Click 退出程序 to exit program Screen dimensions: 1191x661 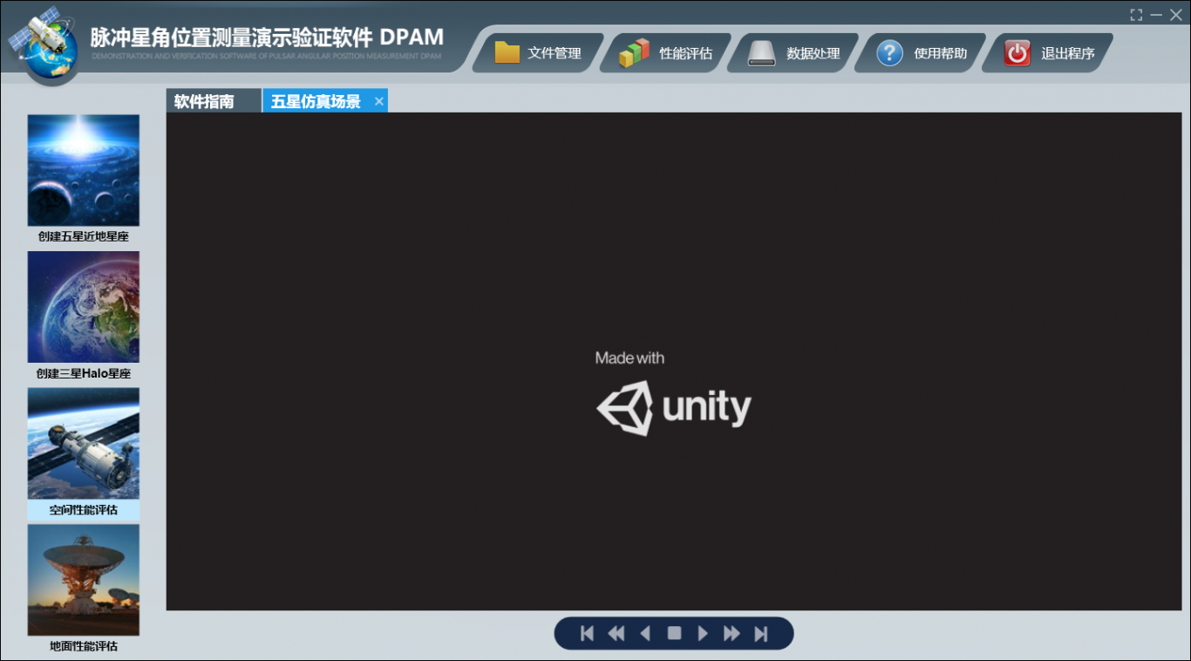tap(1049, 53)
